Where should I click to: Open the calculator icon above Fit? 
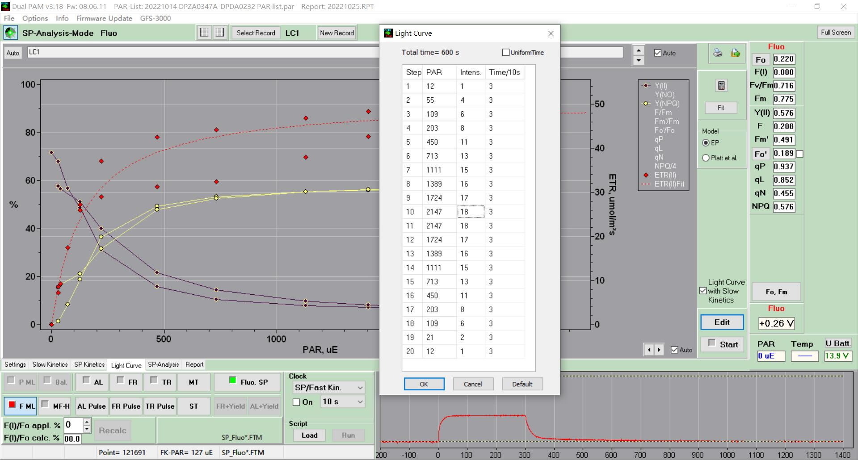pos(721,85)
